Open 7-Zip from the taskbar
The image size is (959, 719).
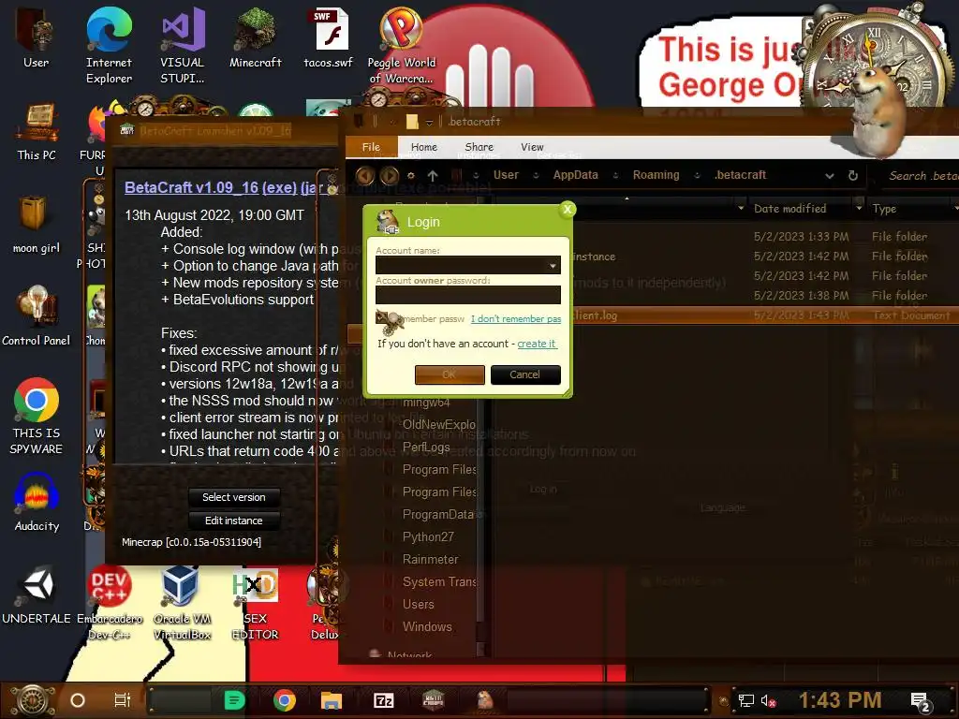pyautogui.click(x=383, y=700)
